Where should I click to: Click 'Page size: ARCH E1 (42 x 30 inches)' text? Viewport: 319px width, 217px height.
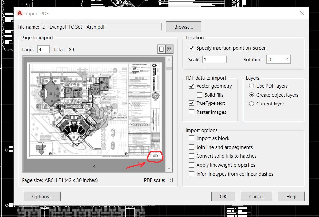pyautogui.click(x=60, y=180)
